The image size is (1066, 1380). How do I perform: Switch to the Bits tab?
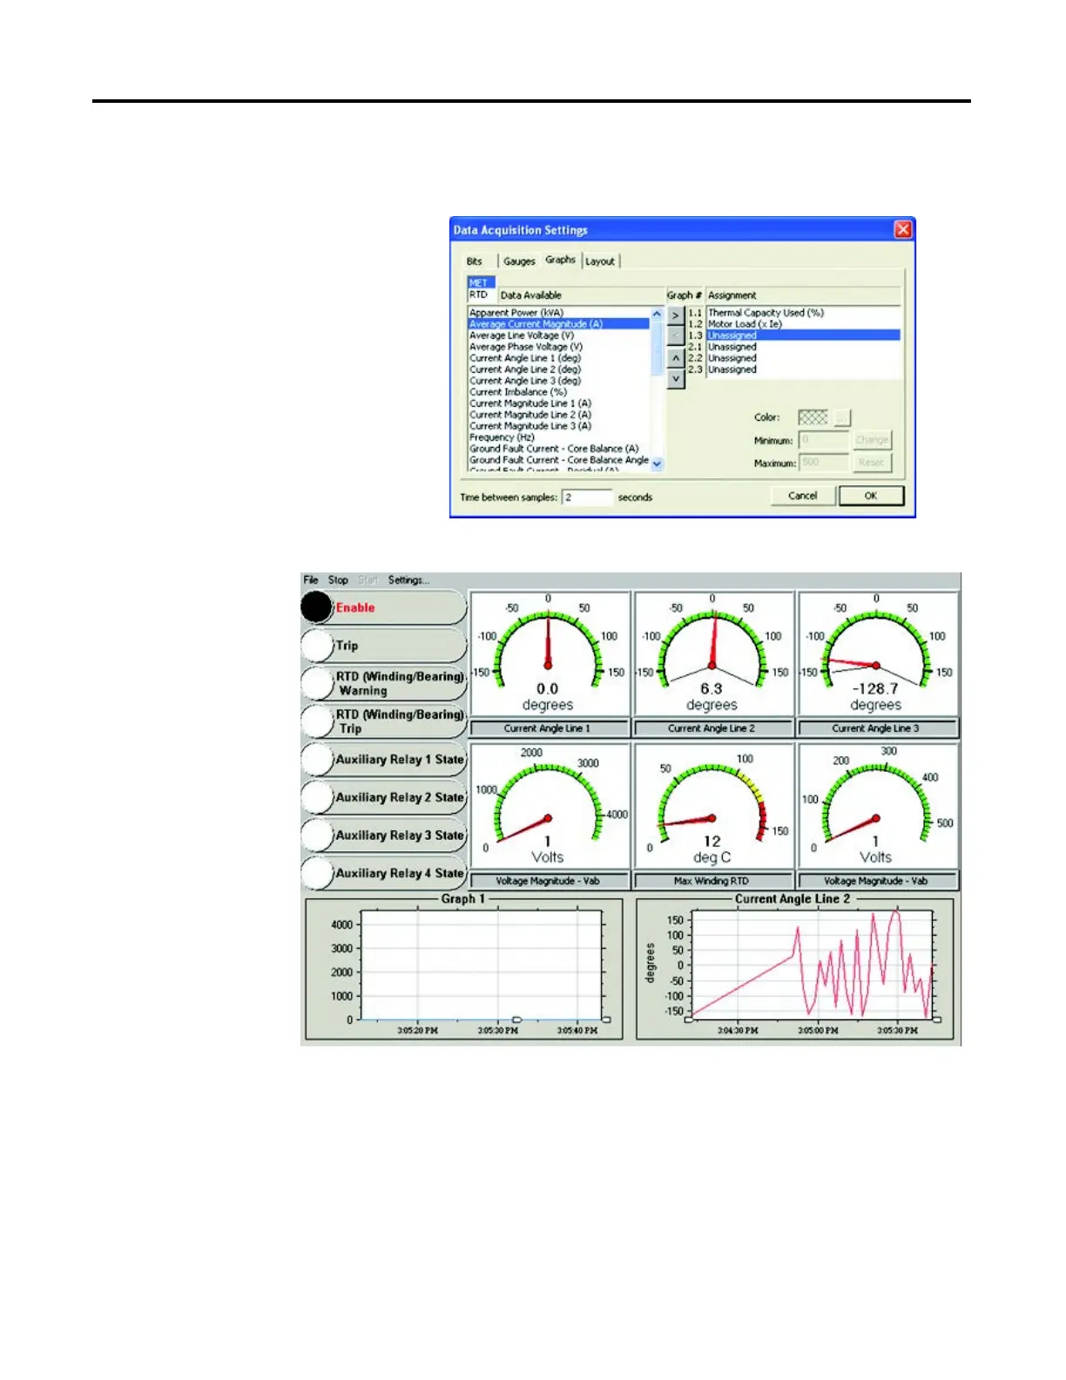click(475, 261)
